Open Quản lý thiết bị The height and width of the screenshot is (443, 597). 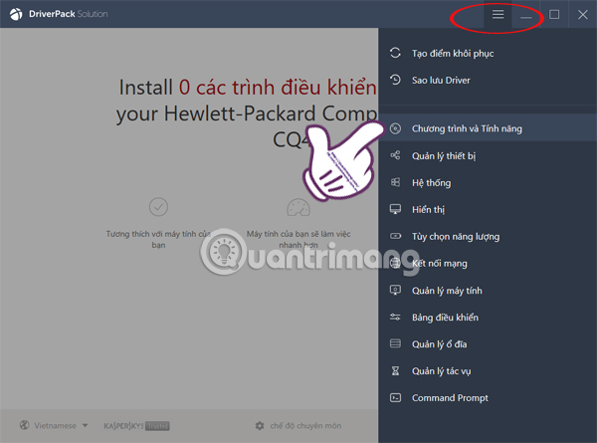click(488, 155)
